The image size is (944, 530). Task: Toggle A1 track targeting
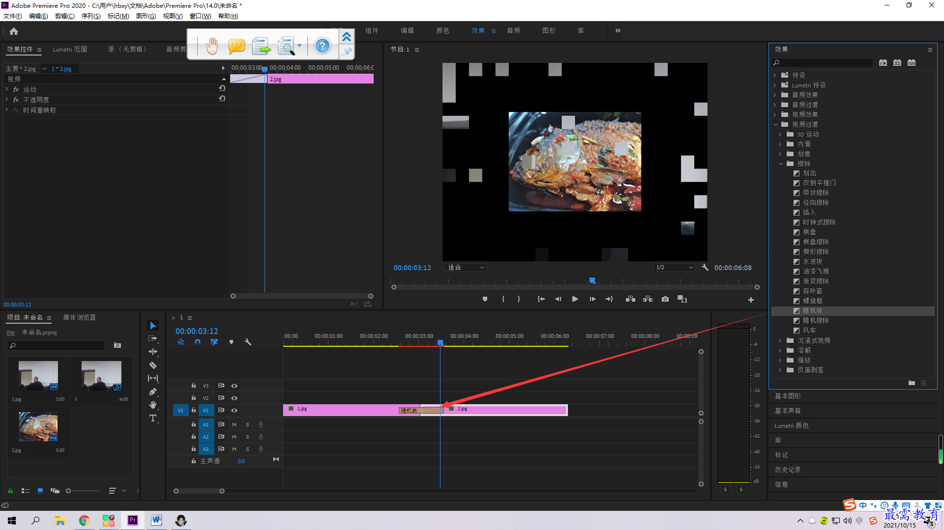206,424
